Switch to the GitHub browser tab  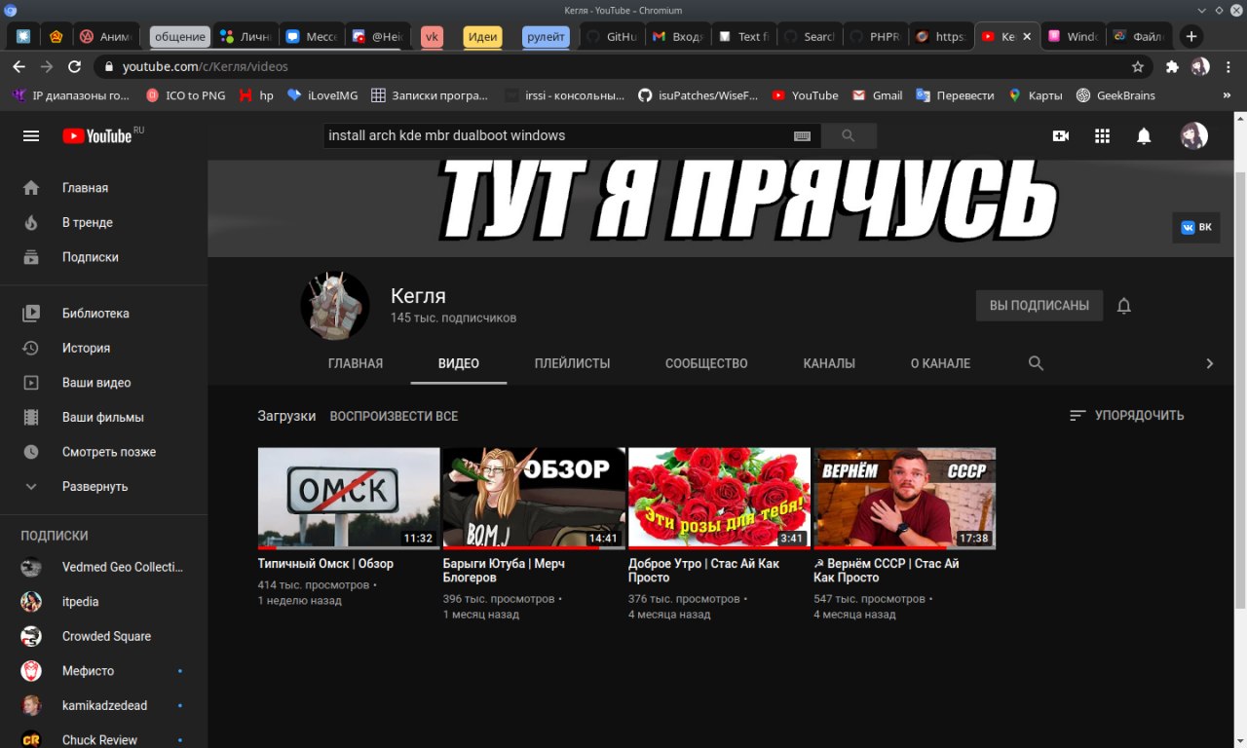tap(612, 36)
